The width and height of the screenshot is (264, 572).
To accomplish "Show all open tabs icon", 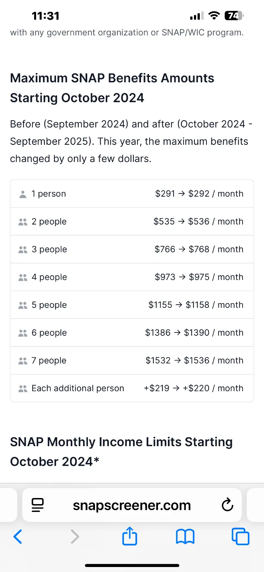I will pyautogui.click(x=240, y=537).
